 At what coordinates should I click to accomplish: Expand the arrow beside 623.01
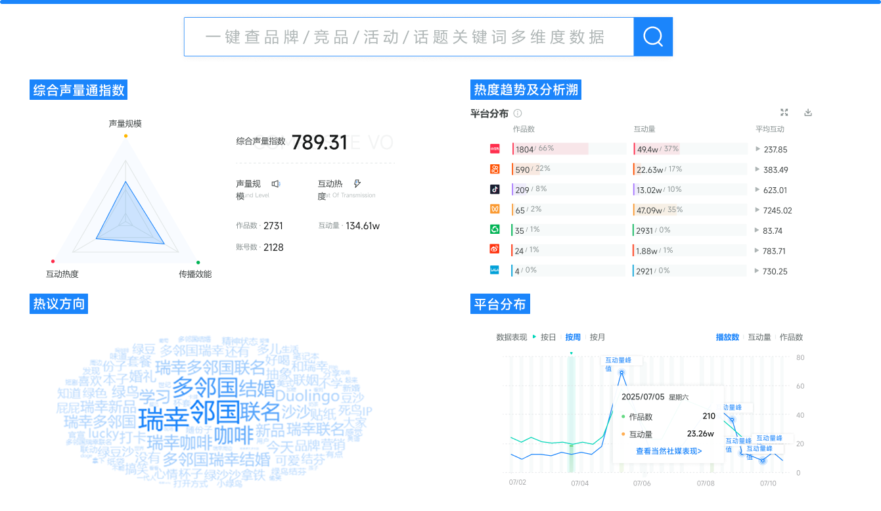point(758,190)
